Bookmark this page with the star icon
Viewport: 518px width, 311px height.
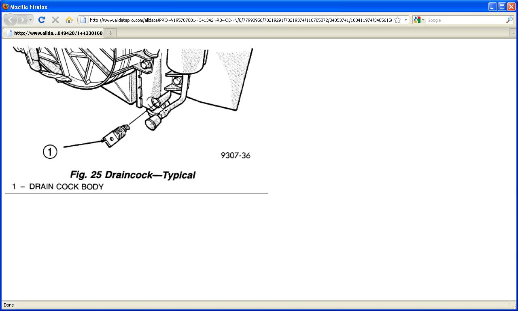click(397, 20)
